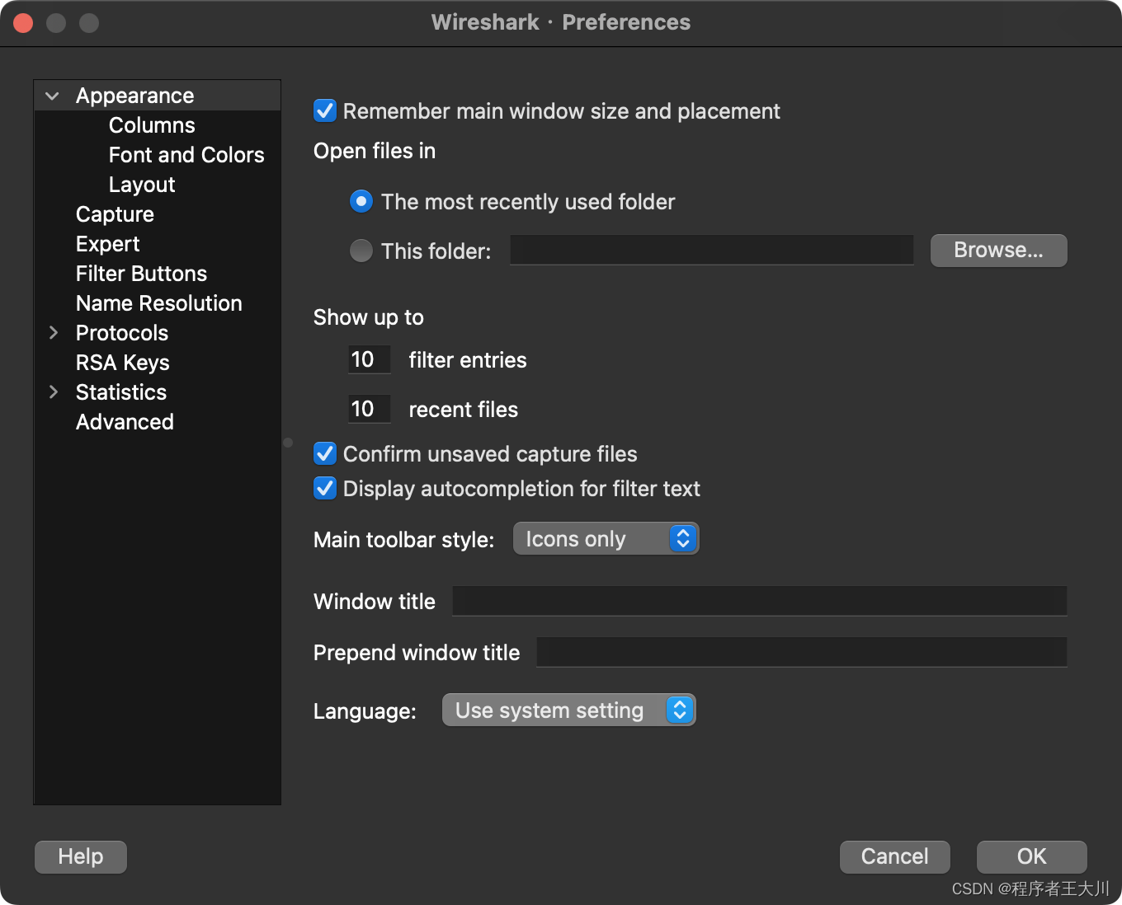
Task: Open the Language dropdown
Action: pyautogui.click(x=568, y=710)
